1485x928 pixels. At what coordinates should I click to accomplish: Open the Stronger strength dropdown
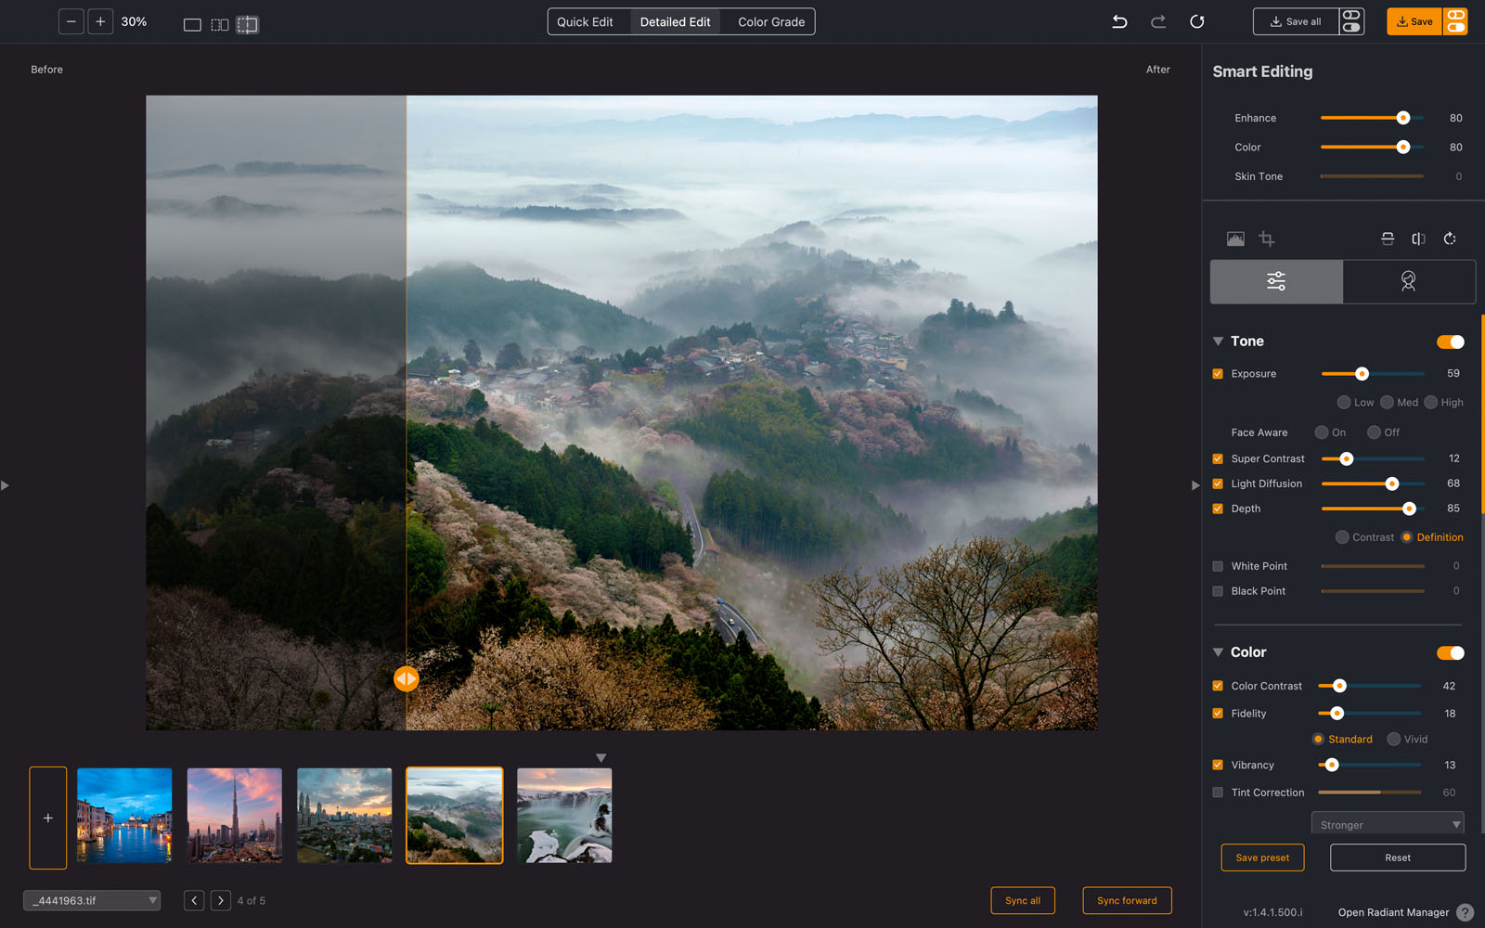coord(1387,823)
